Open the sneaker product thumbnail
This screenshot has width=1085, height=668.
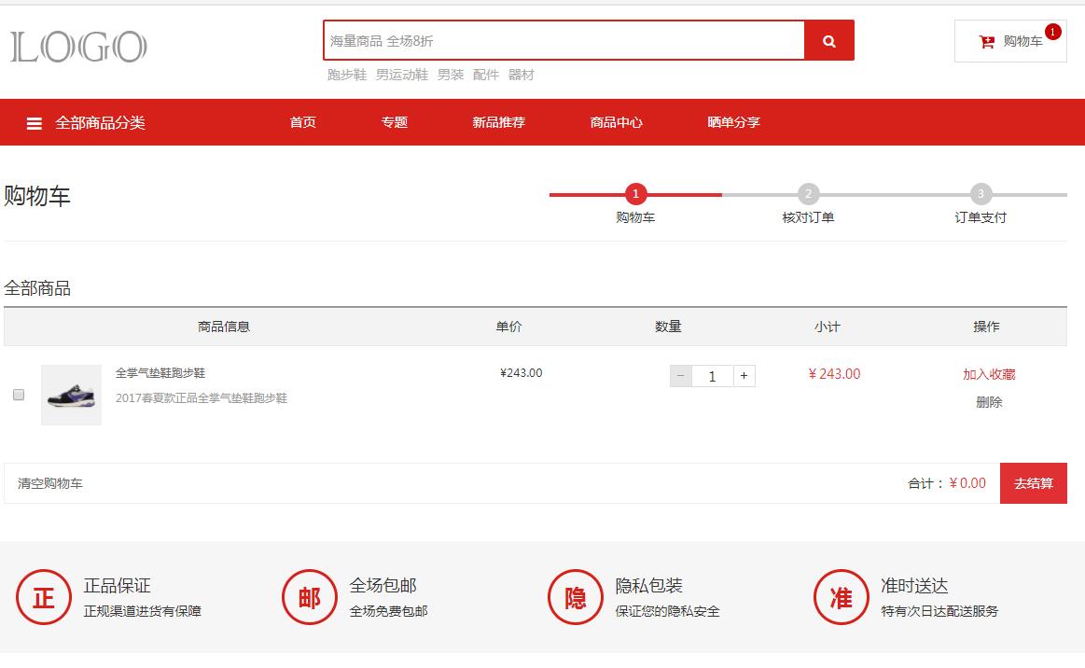pyautogui.click(x=71, y=395)
